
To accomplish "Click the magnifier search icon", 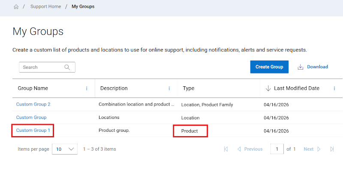I will click(x=67, y=67).
